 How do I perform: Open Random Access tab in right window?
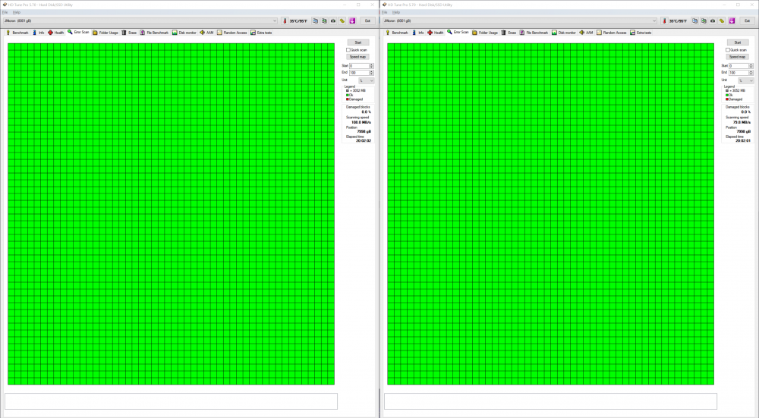(x=611, y=33)
